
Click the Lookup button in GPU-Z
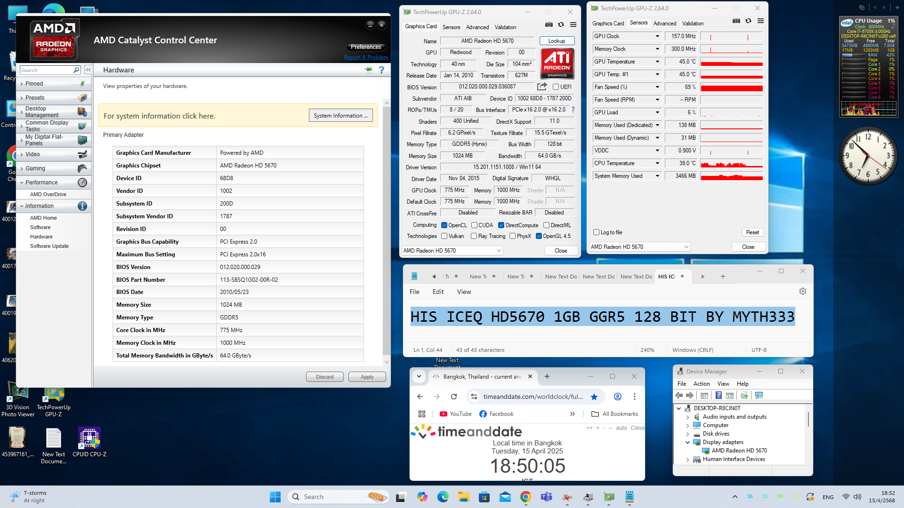[x=557, y=41]
